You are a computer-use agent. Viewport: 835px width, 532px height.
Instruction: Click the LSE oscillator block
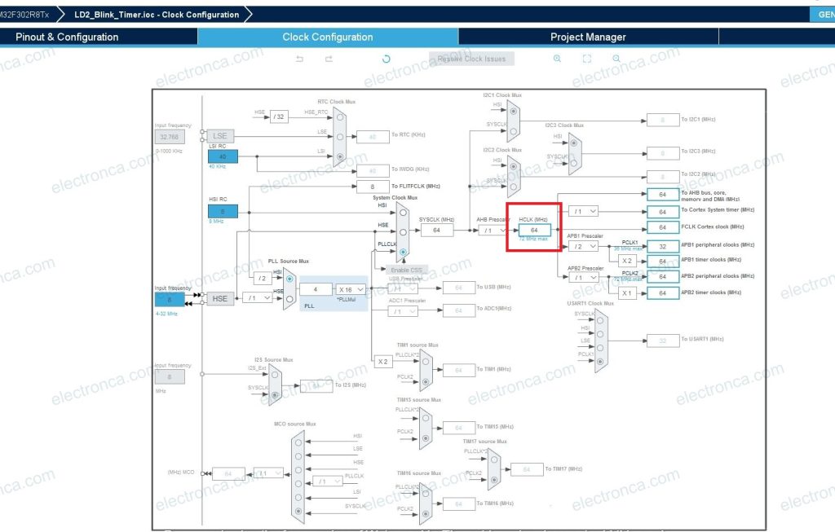219,136
